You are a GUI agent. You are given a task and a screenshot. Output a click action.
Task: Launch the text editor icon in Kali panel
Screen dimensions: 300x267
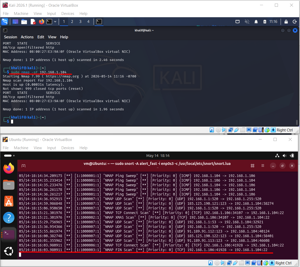33,22
